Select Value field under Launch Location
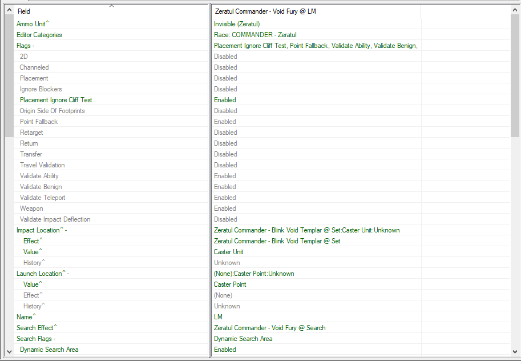The height and width of the screenshot is (361, 521). coord(111,284)
